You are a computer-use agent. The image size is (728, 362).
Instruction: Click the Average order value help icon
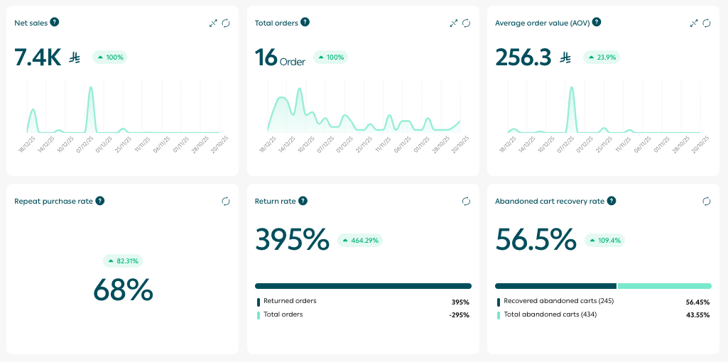597,22
